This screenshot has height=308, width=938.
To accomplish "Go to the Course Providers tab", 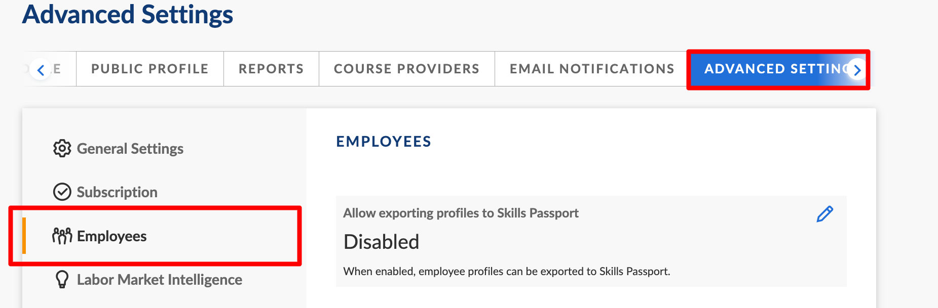I will click(406, 69).
